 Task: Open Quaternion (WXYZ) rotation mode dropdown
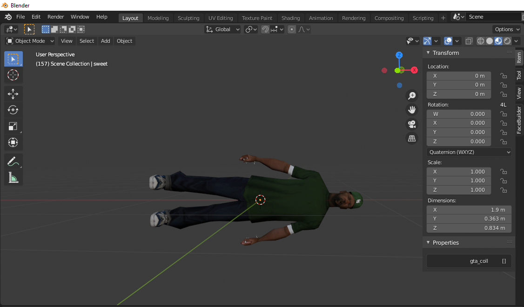(x=469, y=152)
